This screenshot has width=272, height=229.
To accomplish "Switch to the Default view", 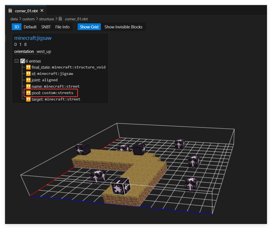I will pyautogui.click(x=30, y=27).
